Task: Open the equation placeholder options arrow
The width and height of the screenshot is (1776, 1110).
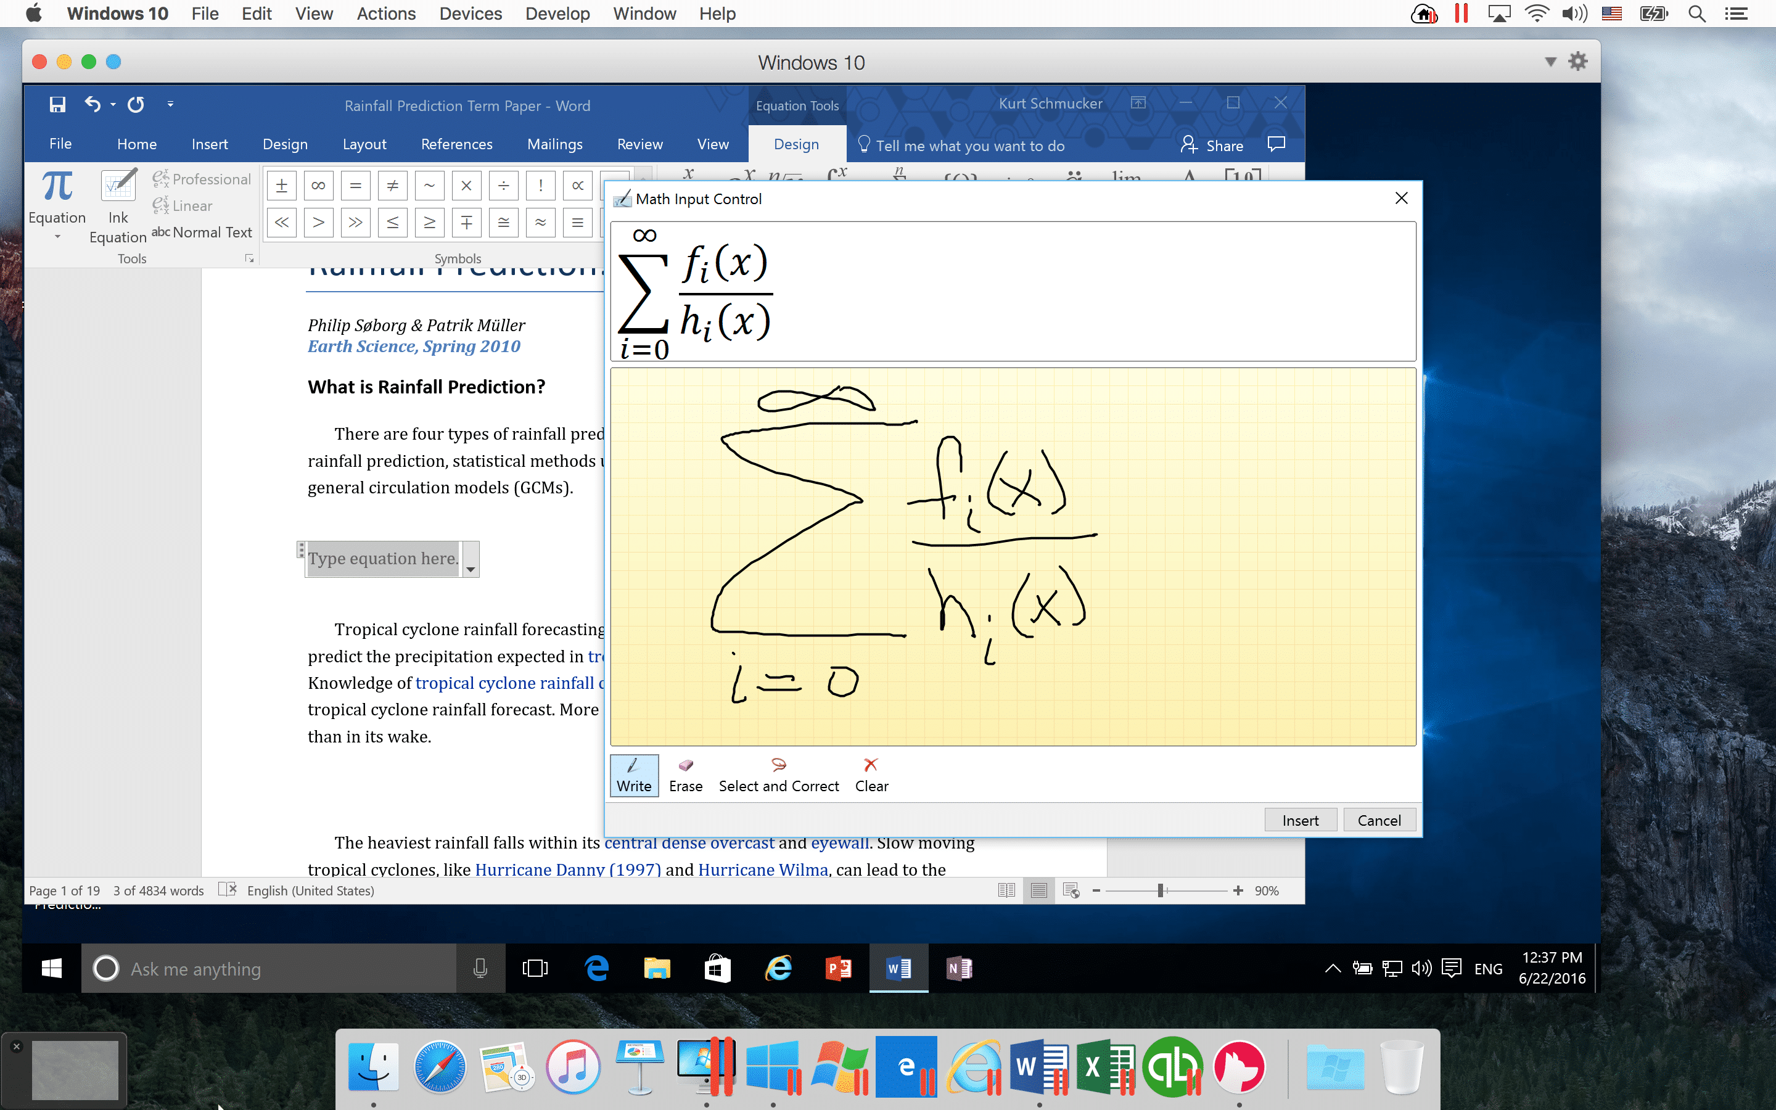Action: pos(471,569)
